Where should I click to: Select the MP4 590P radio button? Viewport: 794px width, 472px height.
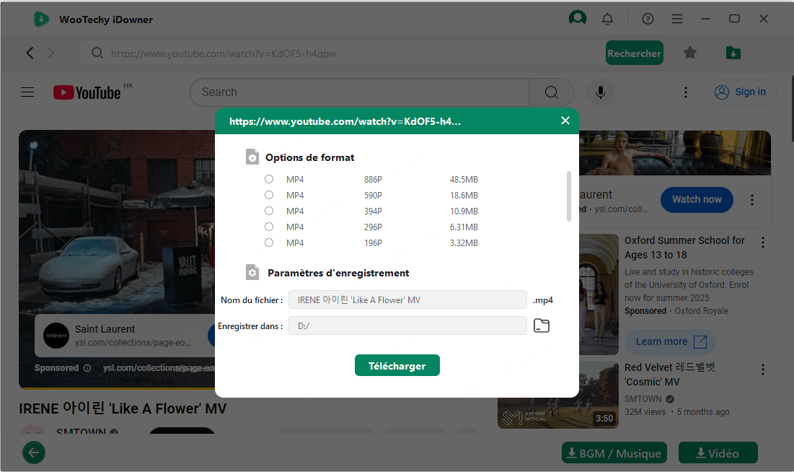[269, 195]
